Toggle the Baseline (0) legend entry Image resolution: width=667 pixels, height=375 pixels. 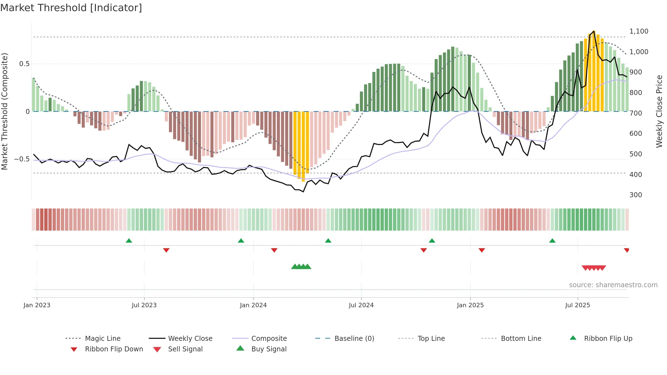coord(345,338)
